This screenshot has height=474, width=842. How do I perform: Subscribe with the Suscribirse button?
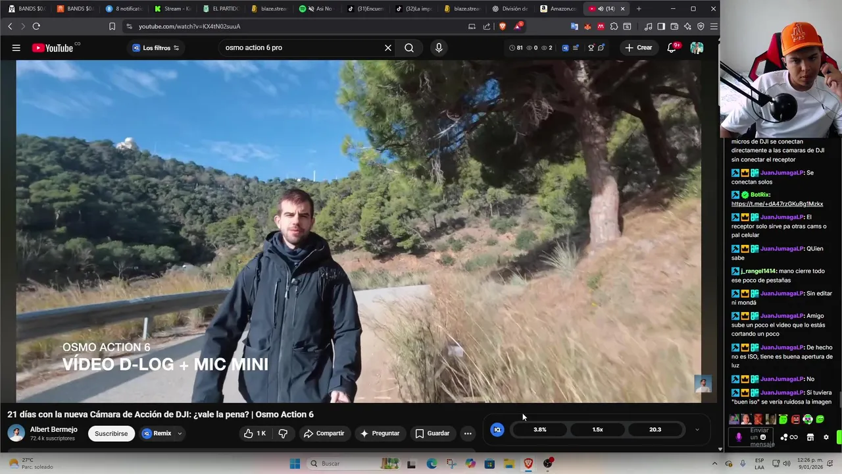coord(111,434)
